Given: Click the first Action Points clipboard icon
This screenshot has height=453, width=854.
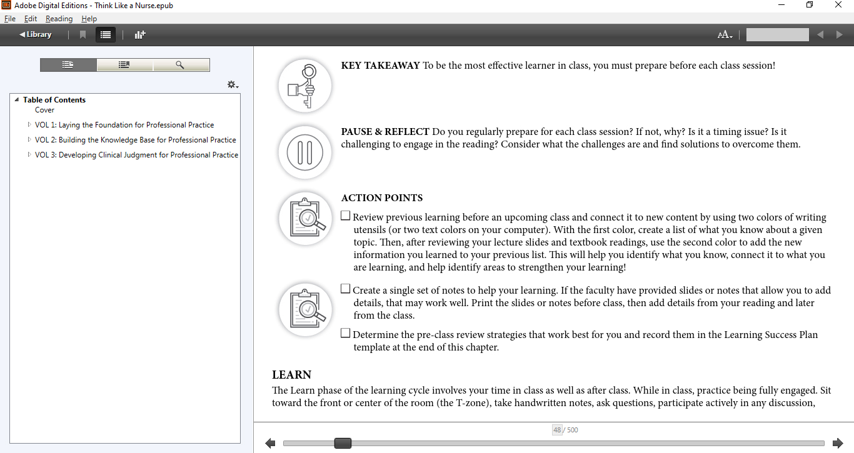Looking at the screenshot, I should click(305, 219).
